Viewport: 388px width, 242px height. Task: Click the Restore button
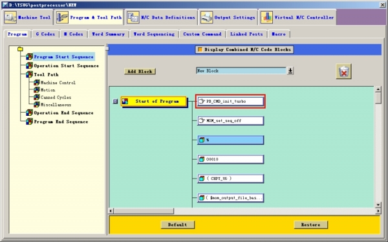click(x=311, y=225)
